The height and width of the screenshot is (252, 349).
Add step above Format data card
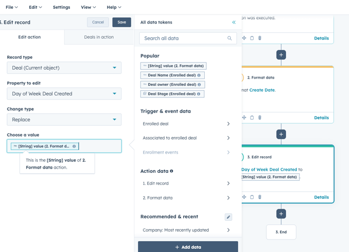tap(281, 55)
